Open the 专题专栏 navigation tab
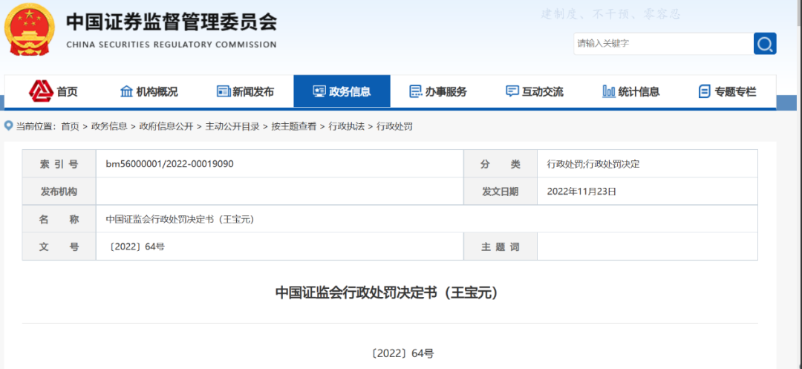 pyautogui.click(x=727, y=91)
